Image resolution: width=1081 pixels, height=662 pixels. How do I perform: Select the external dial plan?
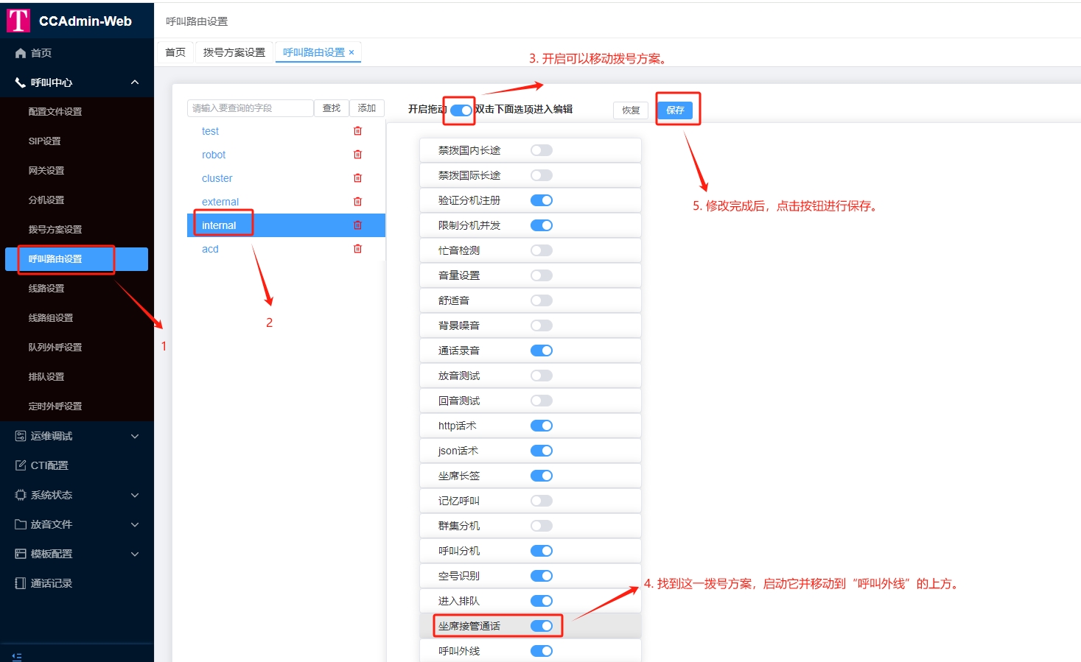point(220,201)
